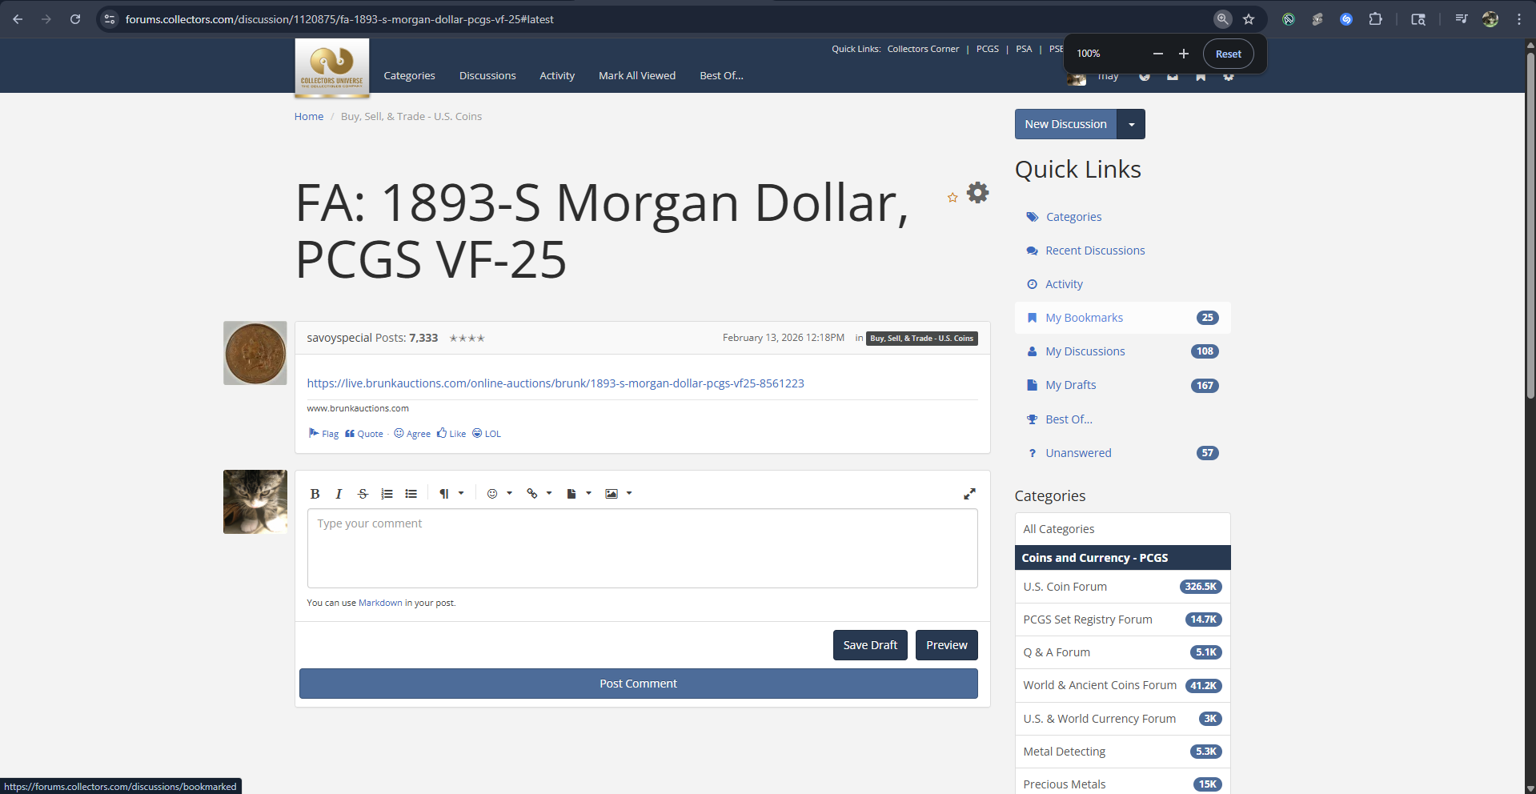React Agree to the post
1536x794 pixels.
[x=412, y=434]
